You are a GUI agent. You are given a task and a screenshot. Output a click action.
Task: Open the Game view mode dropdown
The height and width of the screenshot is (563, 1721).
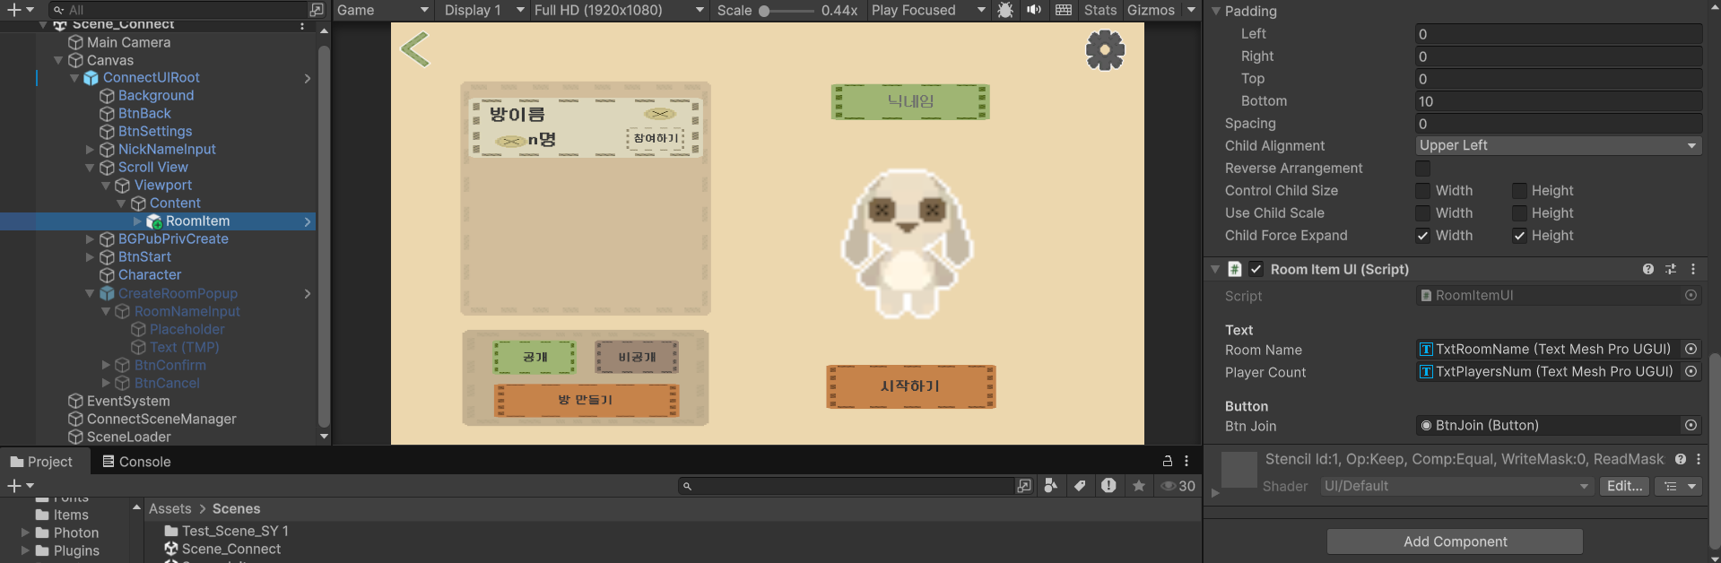point(384,10)
